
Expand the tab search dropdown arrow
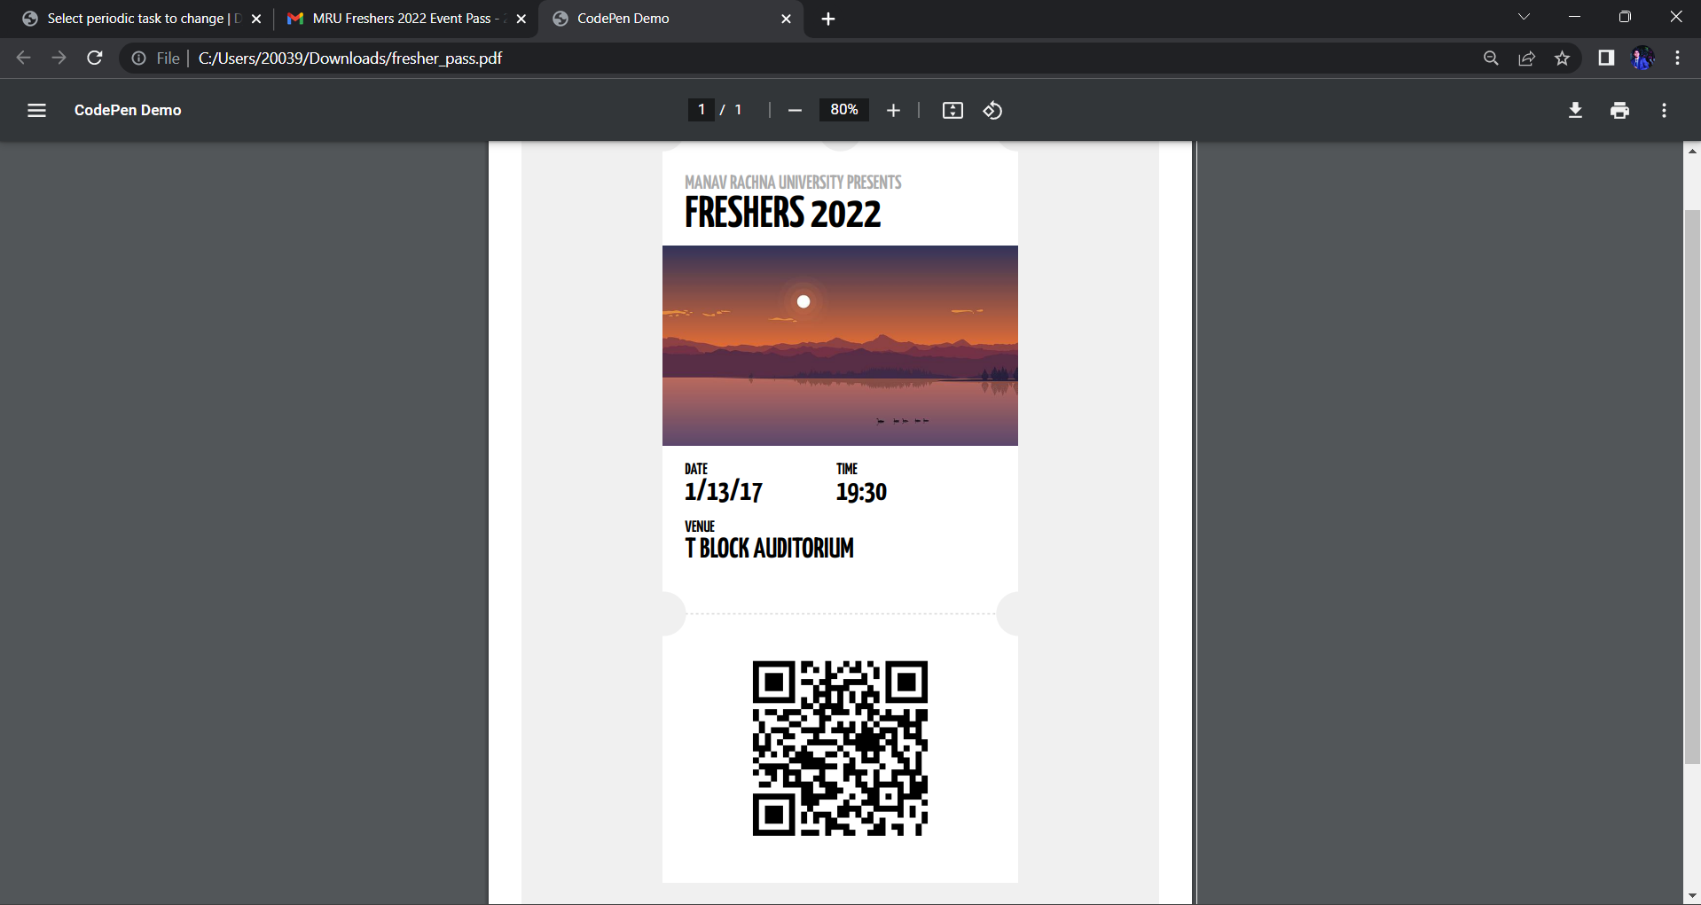click(x=1524, y=18)
